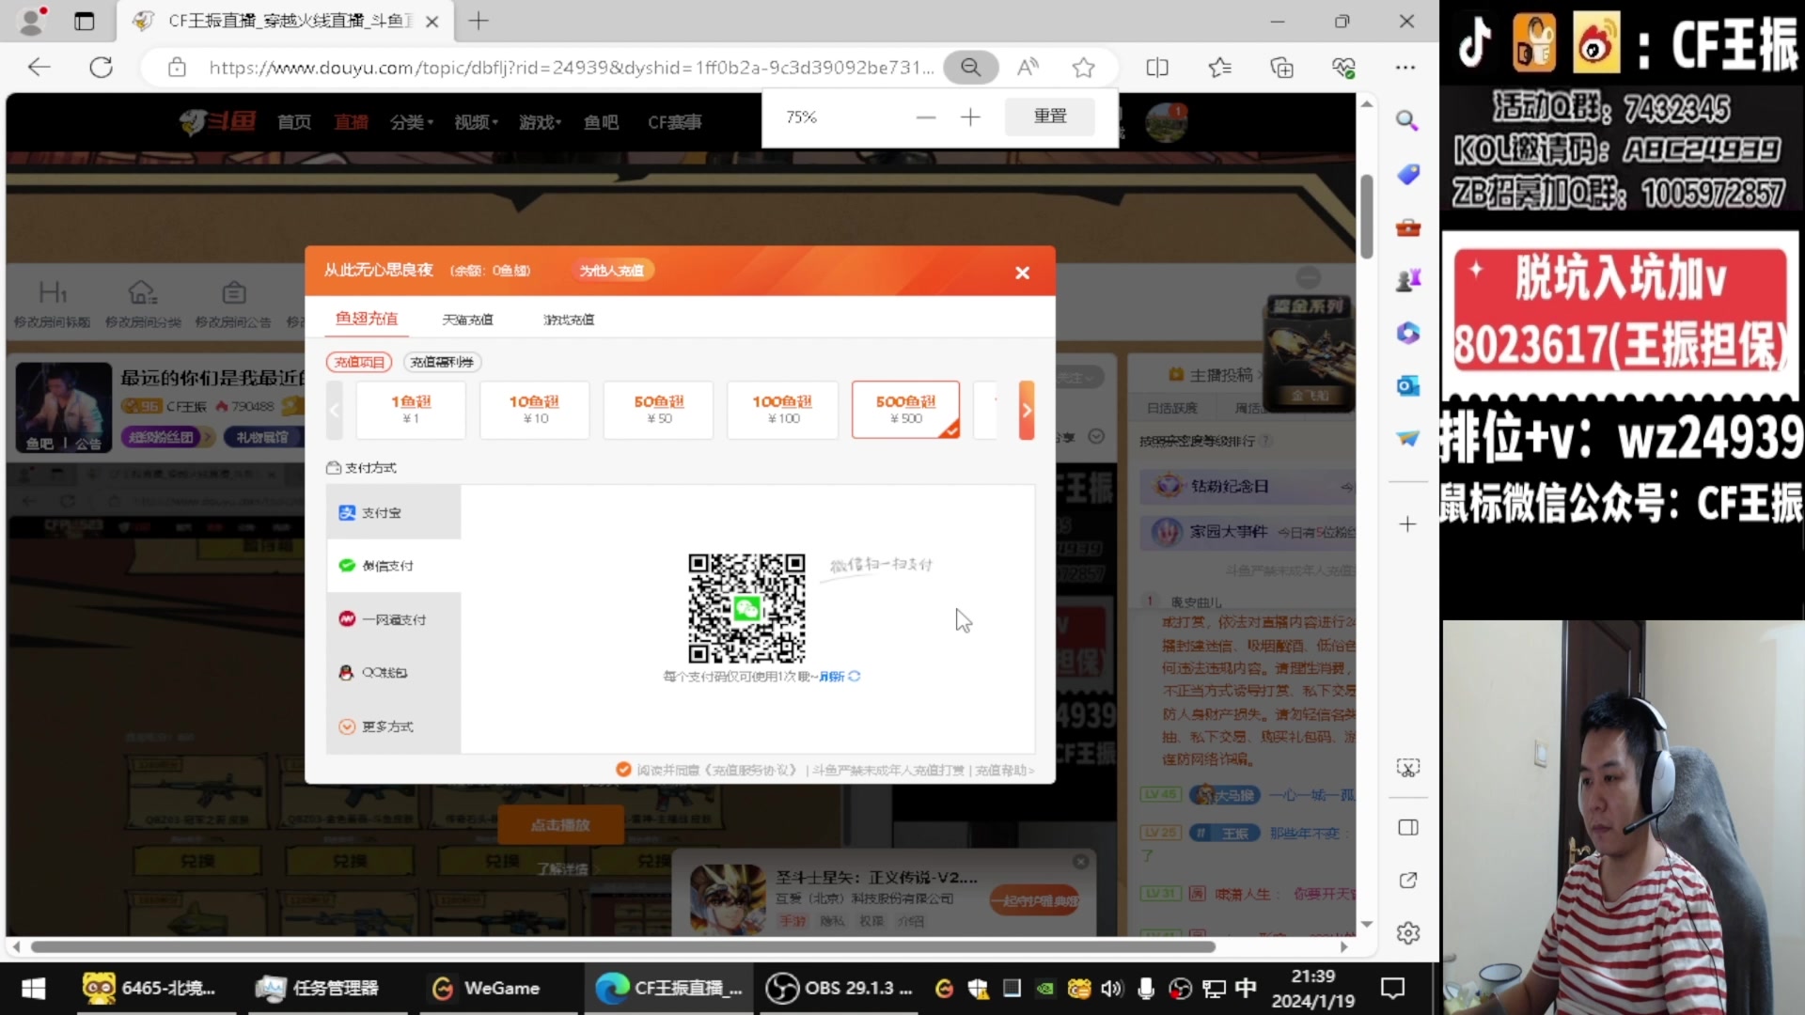The width and height of the screenshot is (1805, 1015).
Task: Switch to 游戏充值 tab
Action: pyautogui.click(x=568, y=320)
